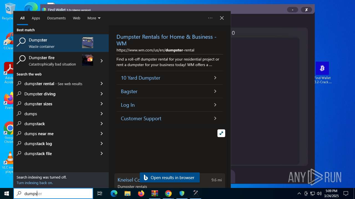Click the taskbar search input field
The height and width of the screenshot is (199, 355).
point(53,193)
